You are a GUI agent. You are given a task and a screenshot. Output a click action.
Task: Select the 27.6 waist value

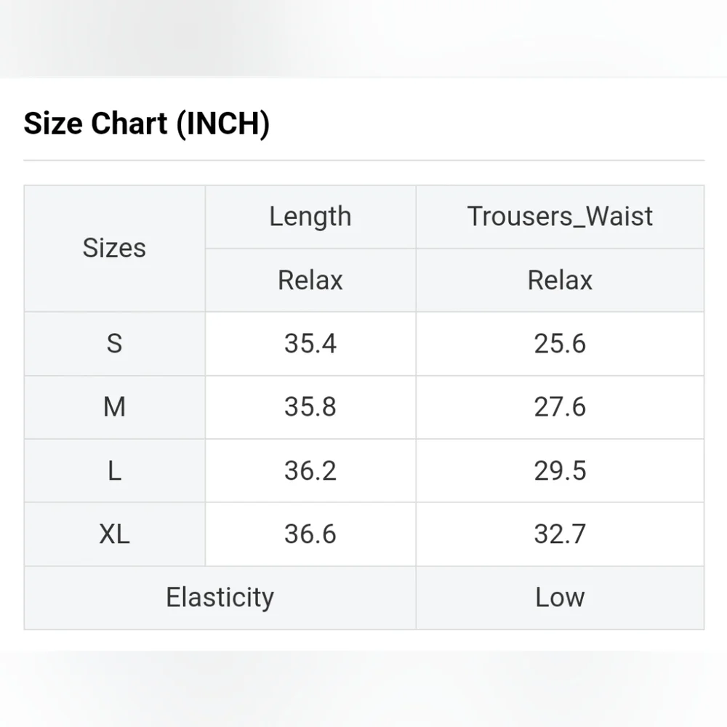click(x=560, y=407)
